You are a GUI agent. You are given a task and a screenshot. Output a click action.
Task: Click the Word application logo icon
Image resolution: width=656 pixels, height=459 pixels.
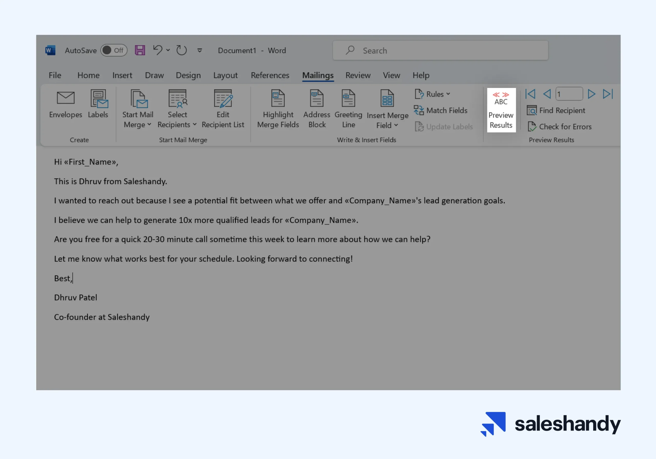[50, 50]
